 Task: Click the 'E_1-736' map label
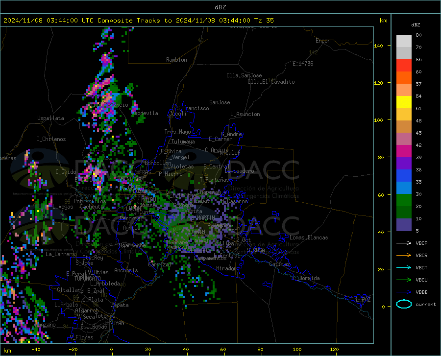303,64
